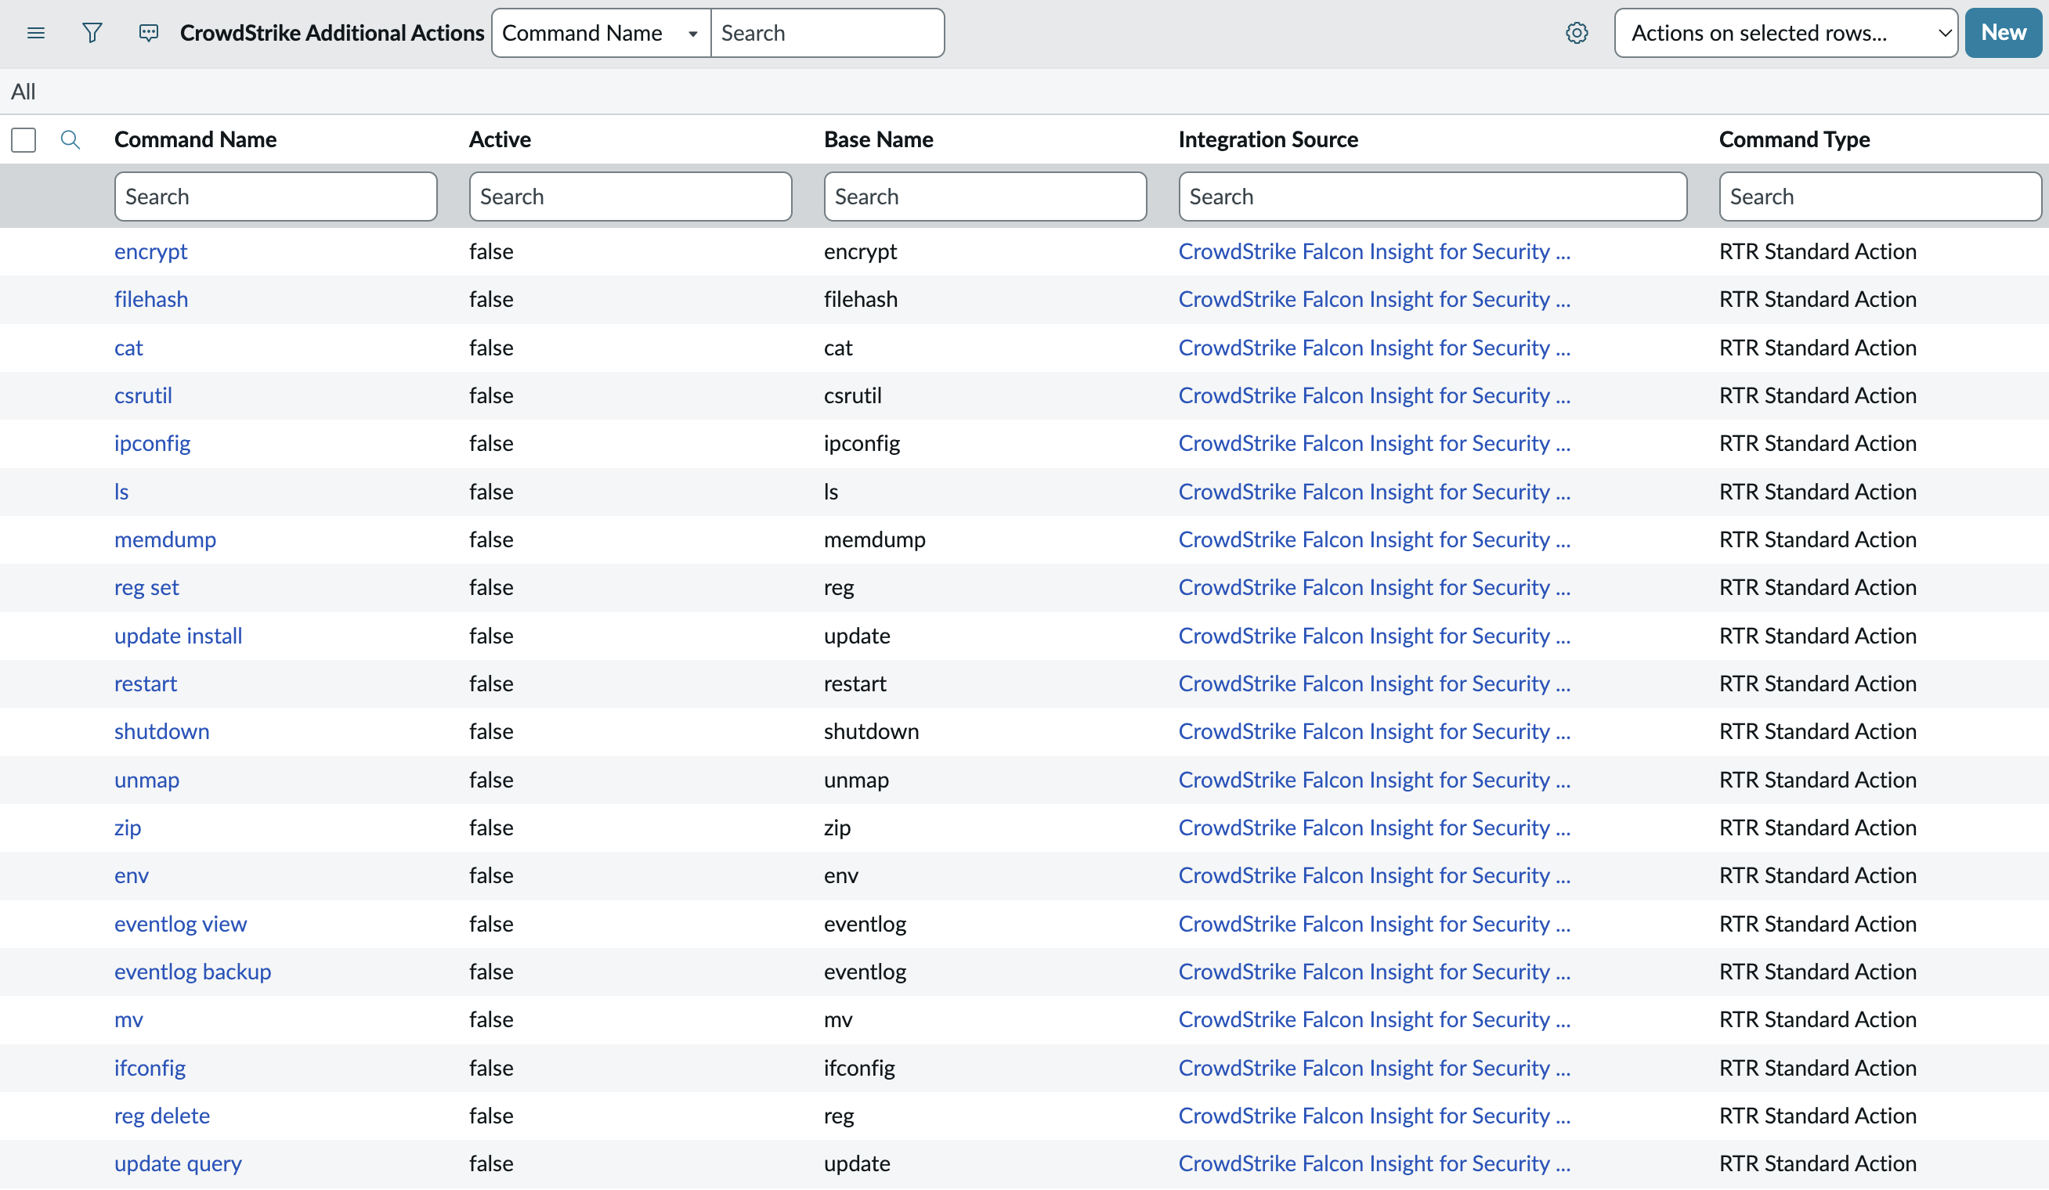
Task: Sort by Active column header
Action: 500,140
